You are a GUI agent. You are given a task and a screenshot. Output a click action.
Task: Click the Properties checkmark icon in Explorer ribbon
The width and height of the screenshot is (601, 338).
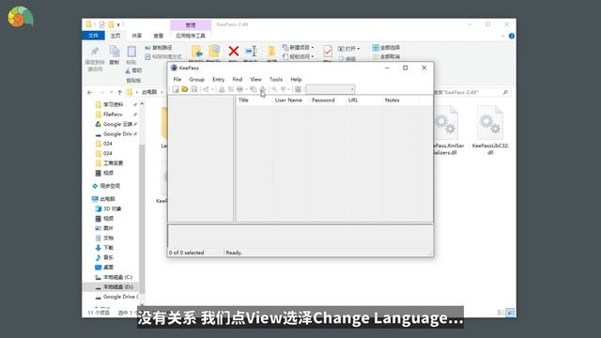tap(328, 51)
